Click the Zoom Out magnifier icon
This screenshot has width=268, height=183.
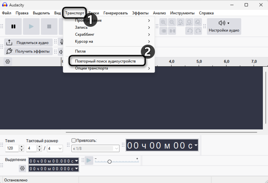click(172, 23)
